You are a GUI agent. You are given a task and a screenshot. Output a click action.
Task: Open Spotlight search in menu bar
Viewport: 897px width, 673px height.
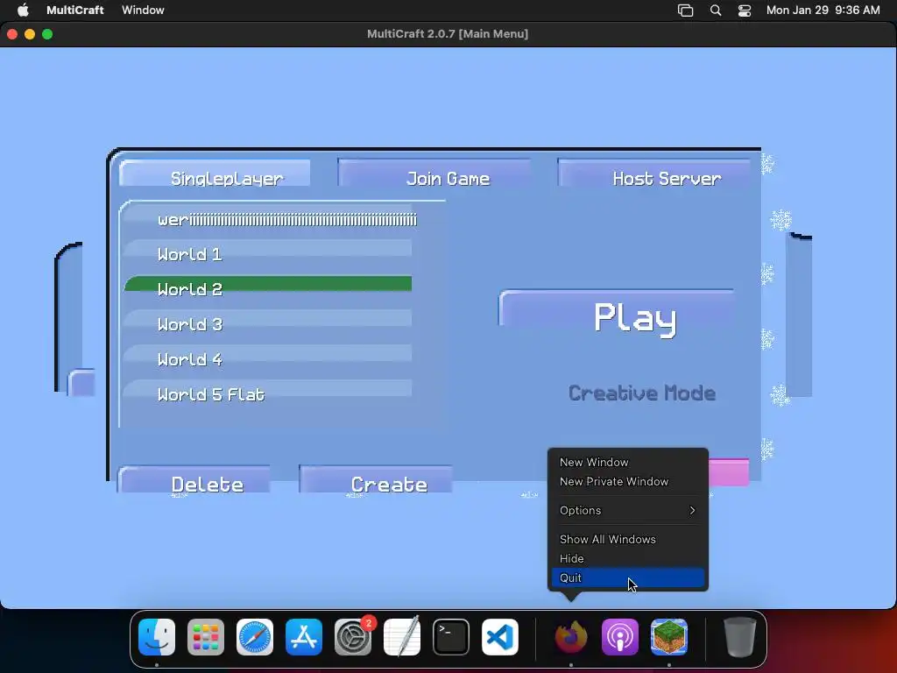716,11
